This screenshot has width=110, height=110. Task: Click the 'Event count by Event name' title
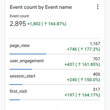(x=41, y=7)
